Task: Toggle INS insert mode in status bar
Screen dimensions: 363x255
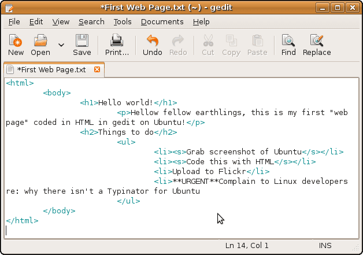Action: (325, 246)
